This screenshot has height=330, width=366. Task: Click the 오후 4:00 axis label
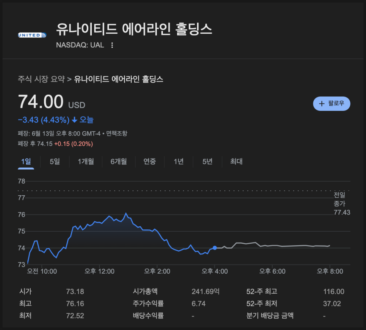215,271
